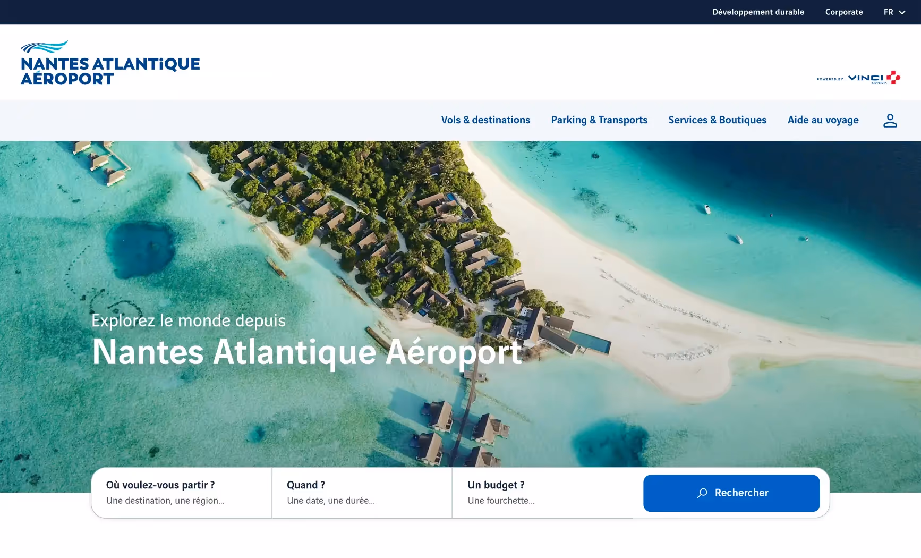The width and height of the screenshot is (921, 558).
Task: Click the VINCI Airports logo
Action: click(858, 78)
